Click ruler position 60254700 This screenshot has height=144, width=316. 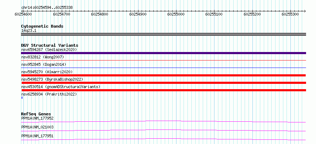click(61, 14)
